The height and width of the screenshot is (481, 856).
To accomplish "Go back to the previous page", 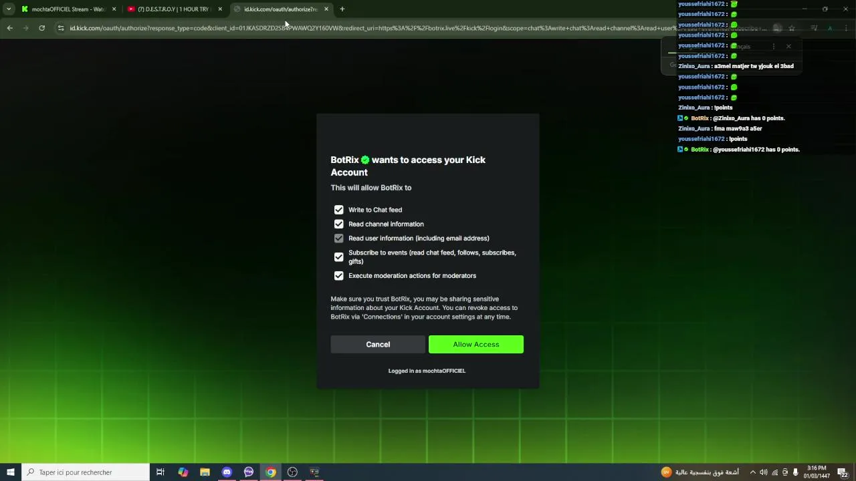I will [10, 28].
